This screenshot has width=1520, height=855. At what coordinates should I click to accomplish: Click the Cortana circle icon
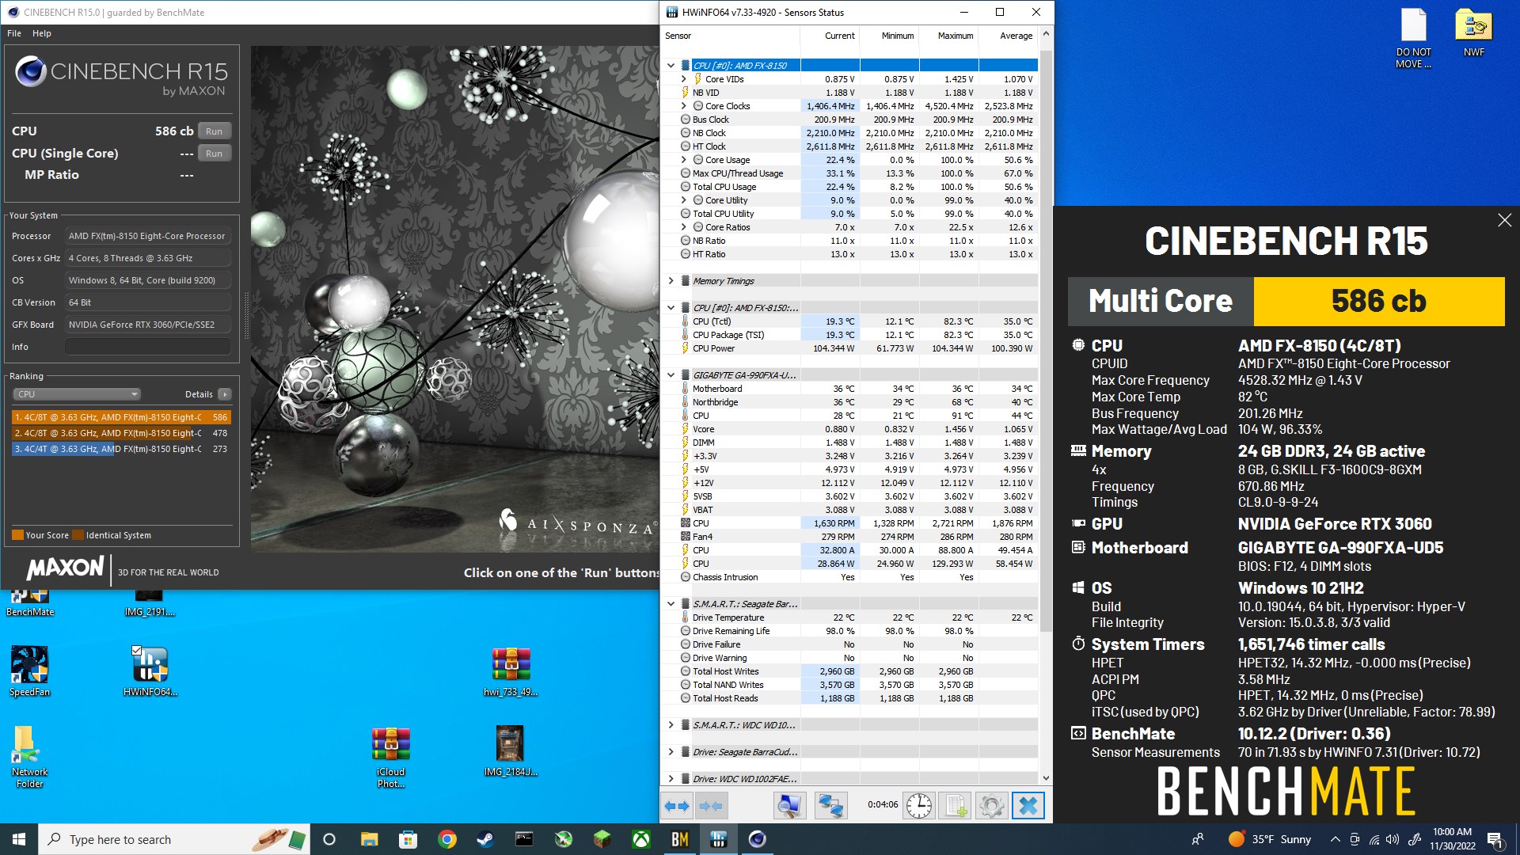329,839
